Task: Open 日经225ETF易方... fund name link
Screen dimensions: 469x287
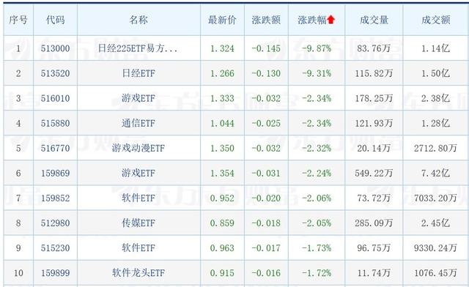Action: click(x=138, y=48)
